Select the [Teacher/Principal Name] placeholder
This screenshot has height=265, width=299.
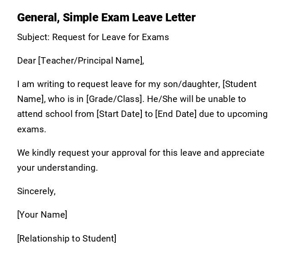pos(91,61)
